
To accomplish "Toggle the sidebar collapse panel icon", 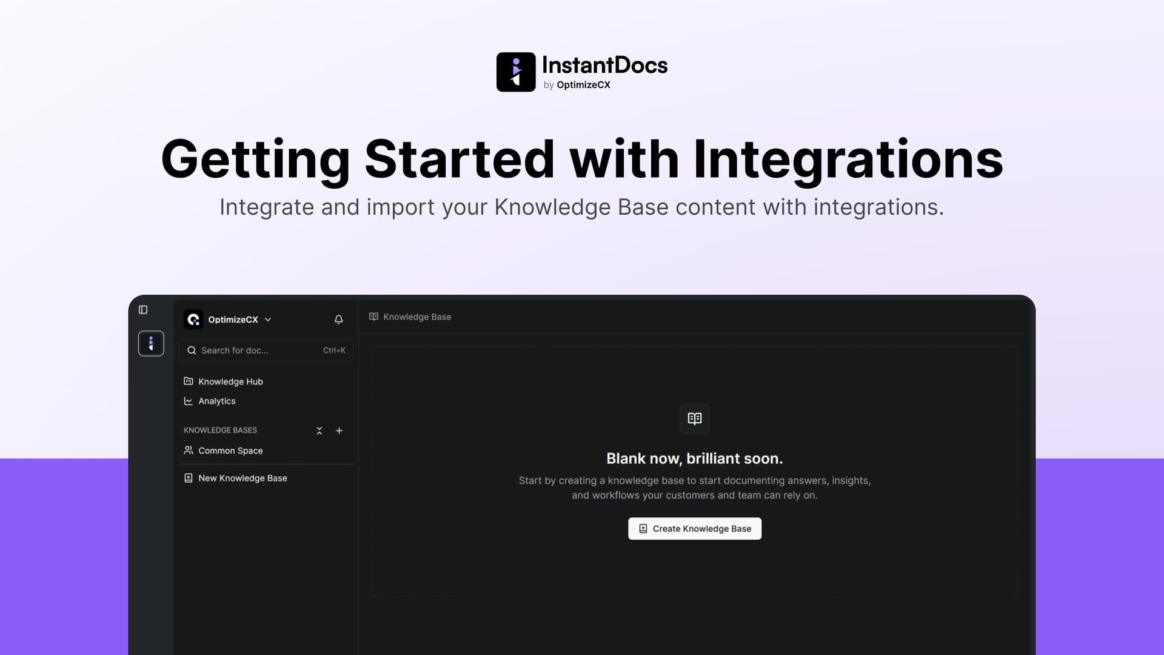I will (x=143, y=309).
